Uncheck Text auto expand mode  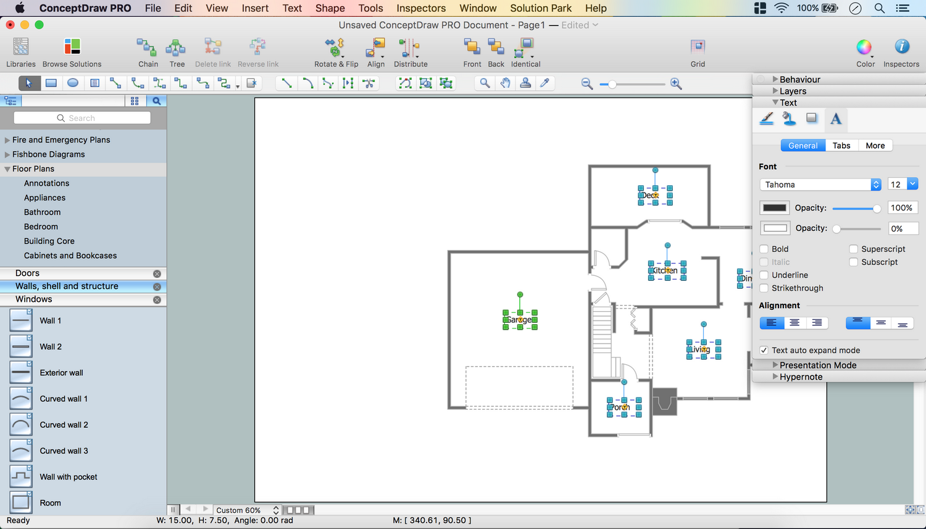764,351
